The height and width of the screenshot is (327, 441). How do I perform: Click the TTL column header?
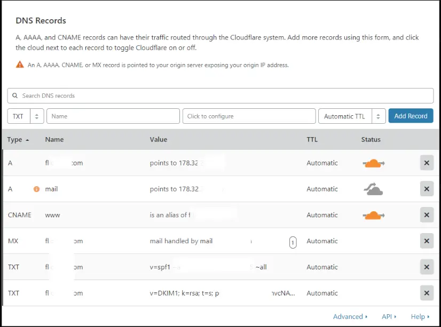point(312,139)
